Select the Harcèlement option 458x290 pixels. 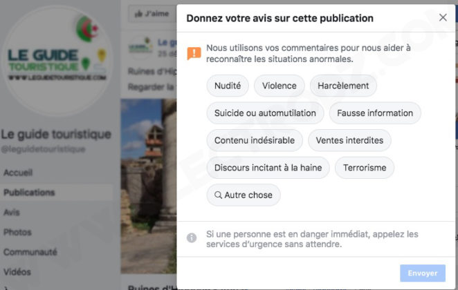coord(343,86)
